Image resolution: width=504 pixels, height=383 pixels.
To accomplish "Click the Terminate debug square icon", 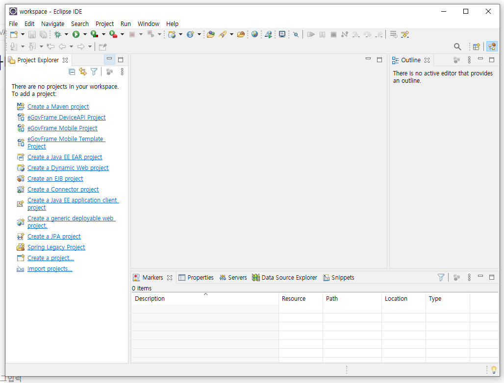I will click(334, 34).
